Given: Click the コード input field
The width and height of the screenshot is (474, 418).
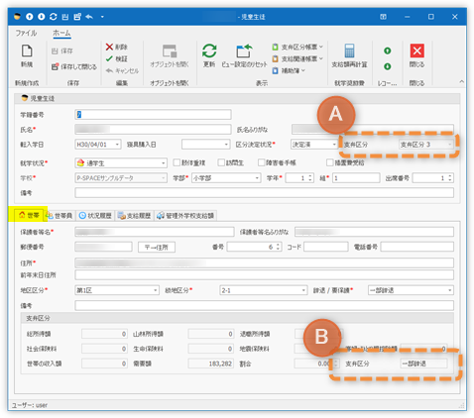Looking at the screenshot, I should pyautogui.click(x=326, y=247).
